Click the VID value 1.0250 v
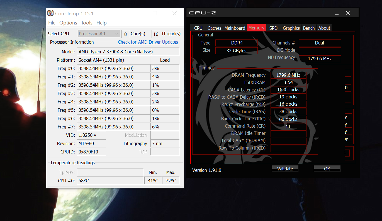The width and height of the screenshot is (382, 221). click(x=91, y=135)
